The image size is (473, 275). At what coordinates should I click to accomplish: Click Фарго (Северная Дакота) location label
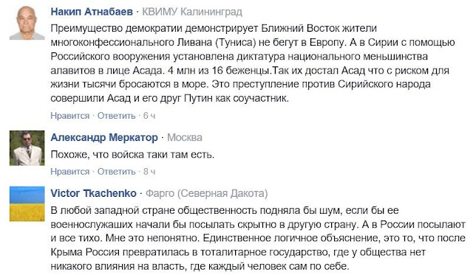tap(207, 193)
